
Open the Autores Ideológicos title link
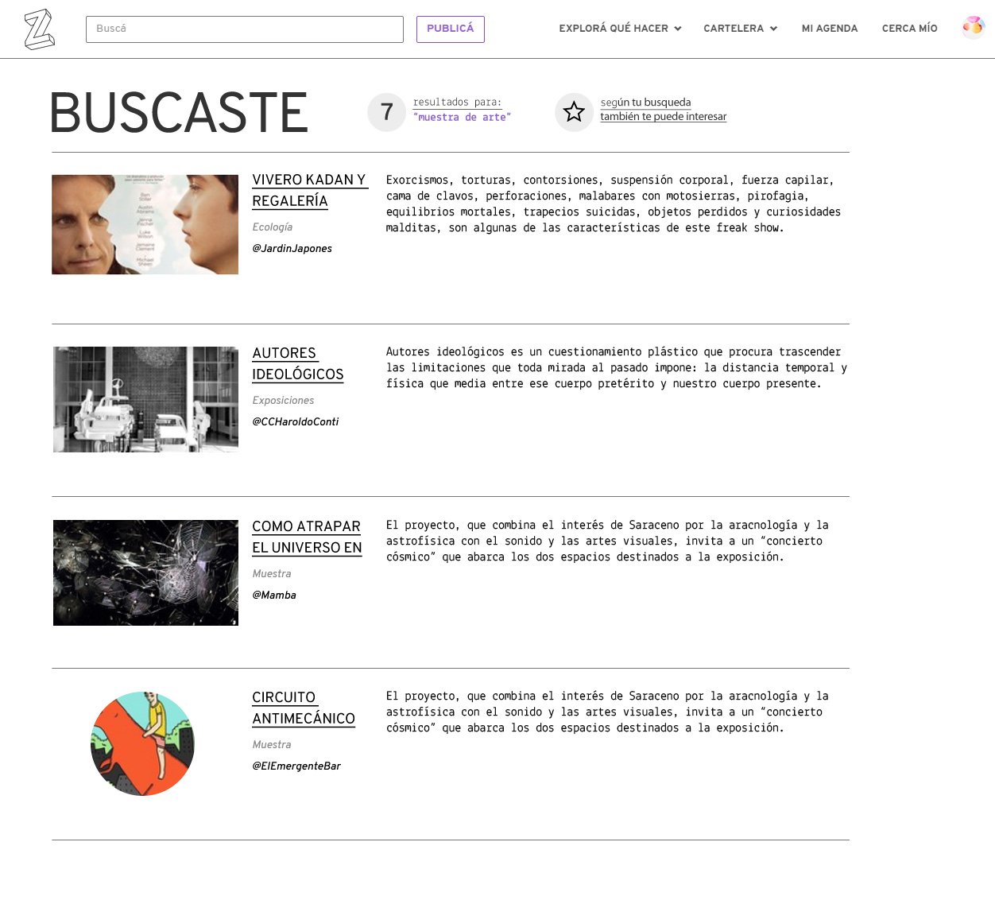point(298,363)
